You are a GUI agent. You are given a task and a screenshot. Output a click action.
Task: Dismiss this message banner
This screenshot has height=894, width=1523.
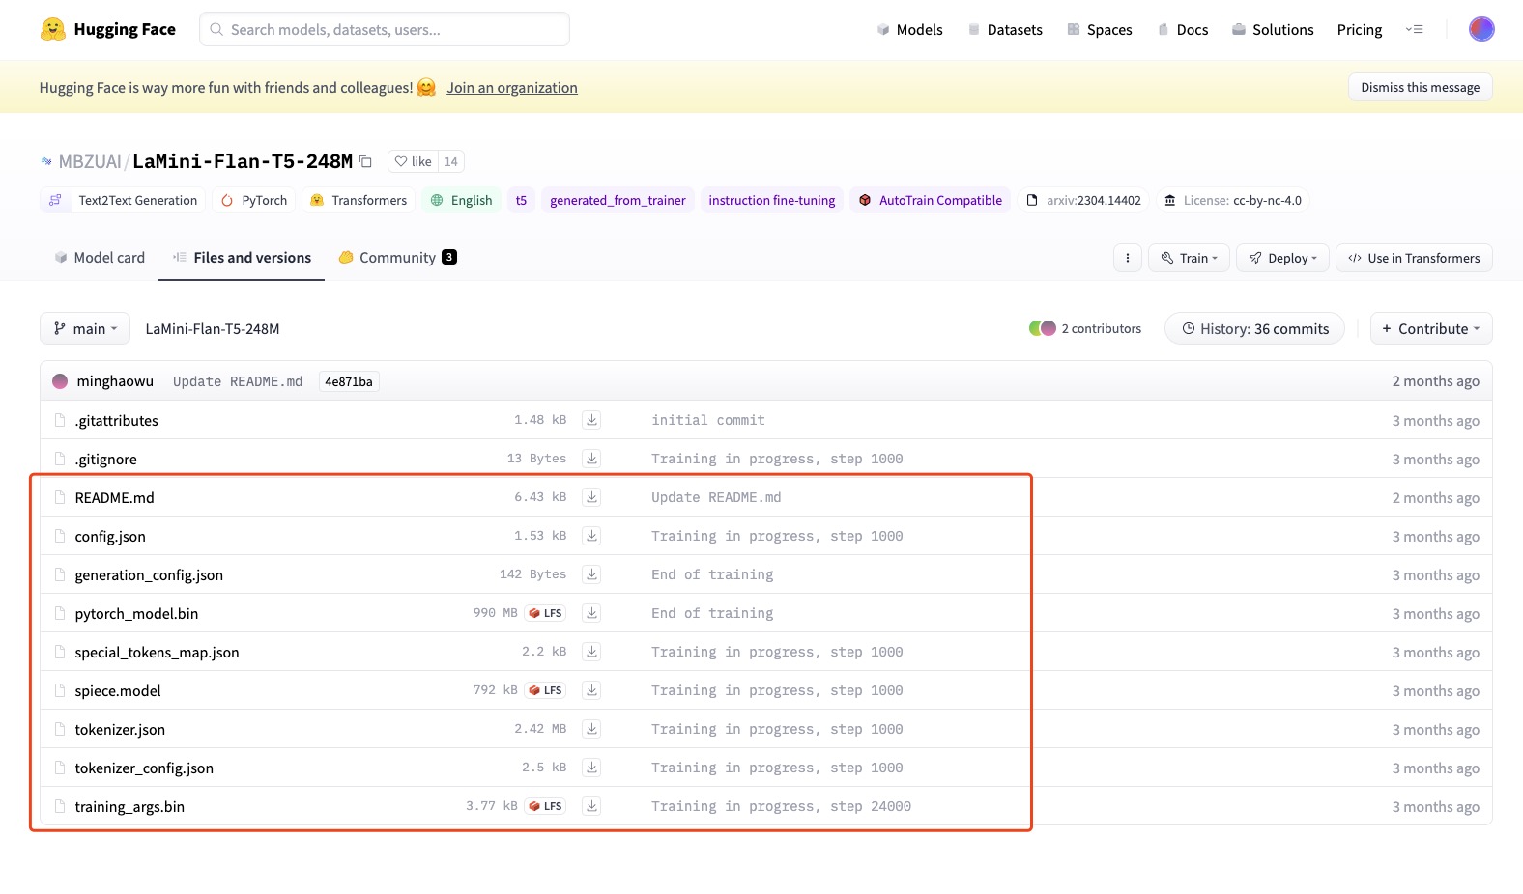1420,87
